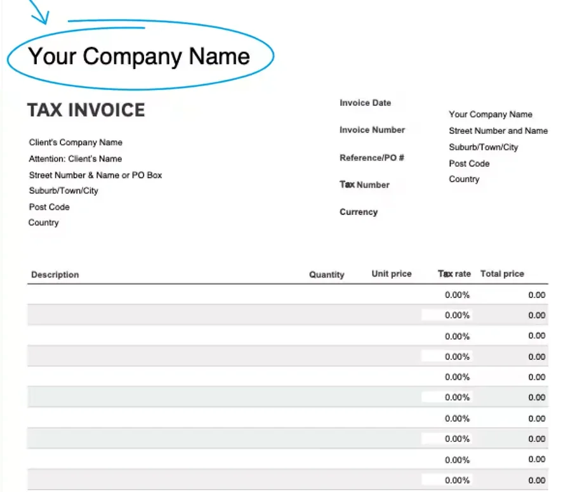Click the Total price column header
Image resolution: width=568 pixels, height=492 pixels.
[x=502, y=274]
